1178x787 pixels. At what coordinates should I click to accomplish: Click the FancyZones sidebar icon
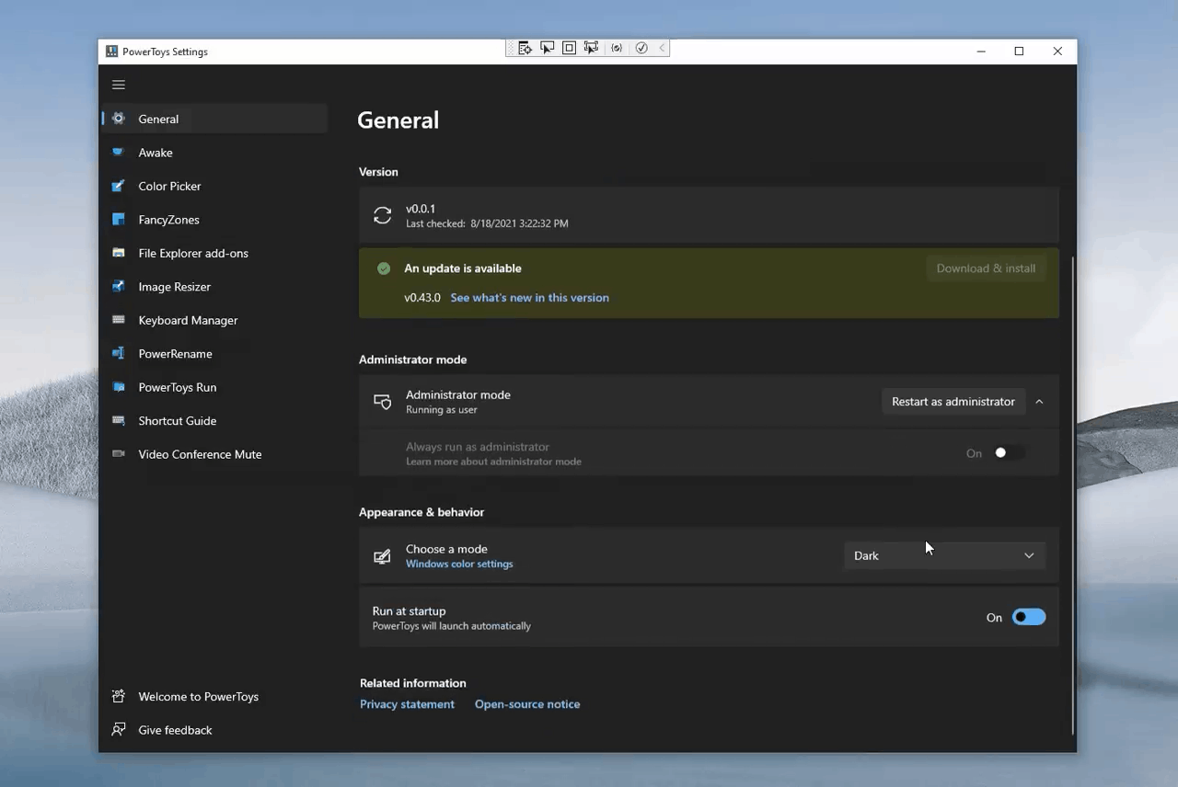[x=118, y=220]
